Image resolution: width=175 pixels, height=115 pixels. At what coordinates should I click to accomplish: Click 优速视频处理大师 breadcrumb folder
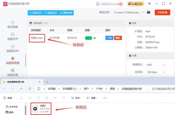[x=132, y=89]
